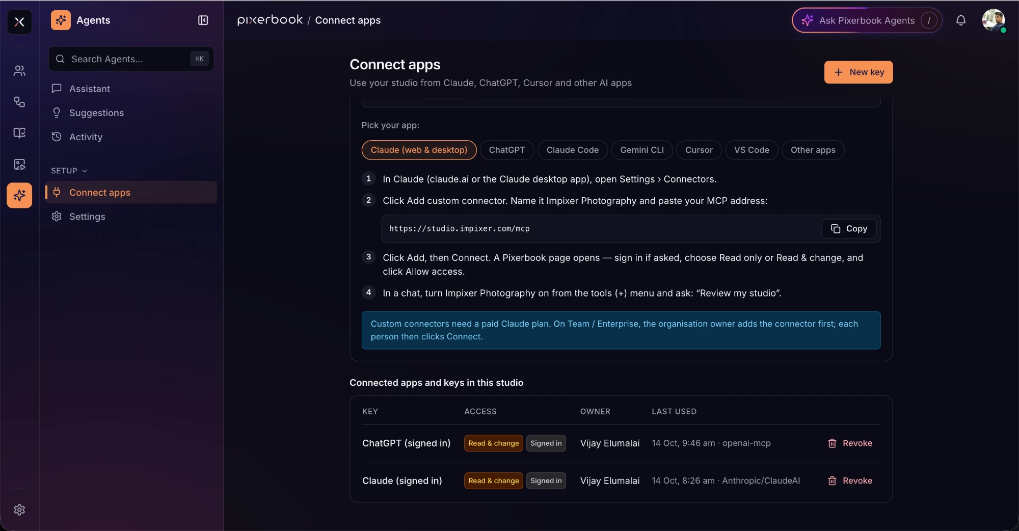
Task: Open the notifications bell
Action: click(x=960, y=20)
